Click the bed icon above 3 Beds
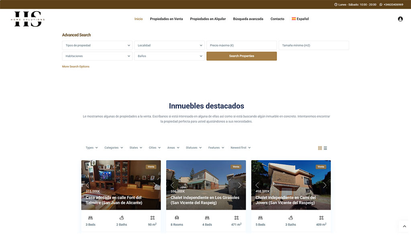Screen dimensions: 411x241 [90, 218]
